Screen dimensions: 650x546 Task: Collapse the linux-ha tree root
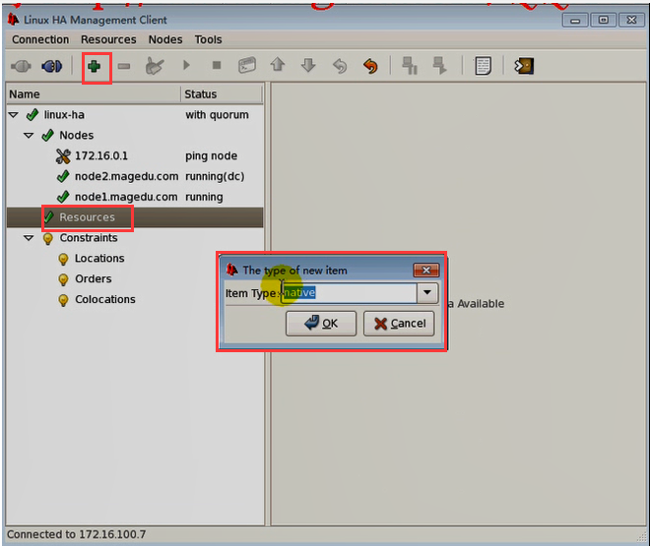[14, 115]
